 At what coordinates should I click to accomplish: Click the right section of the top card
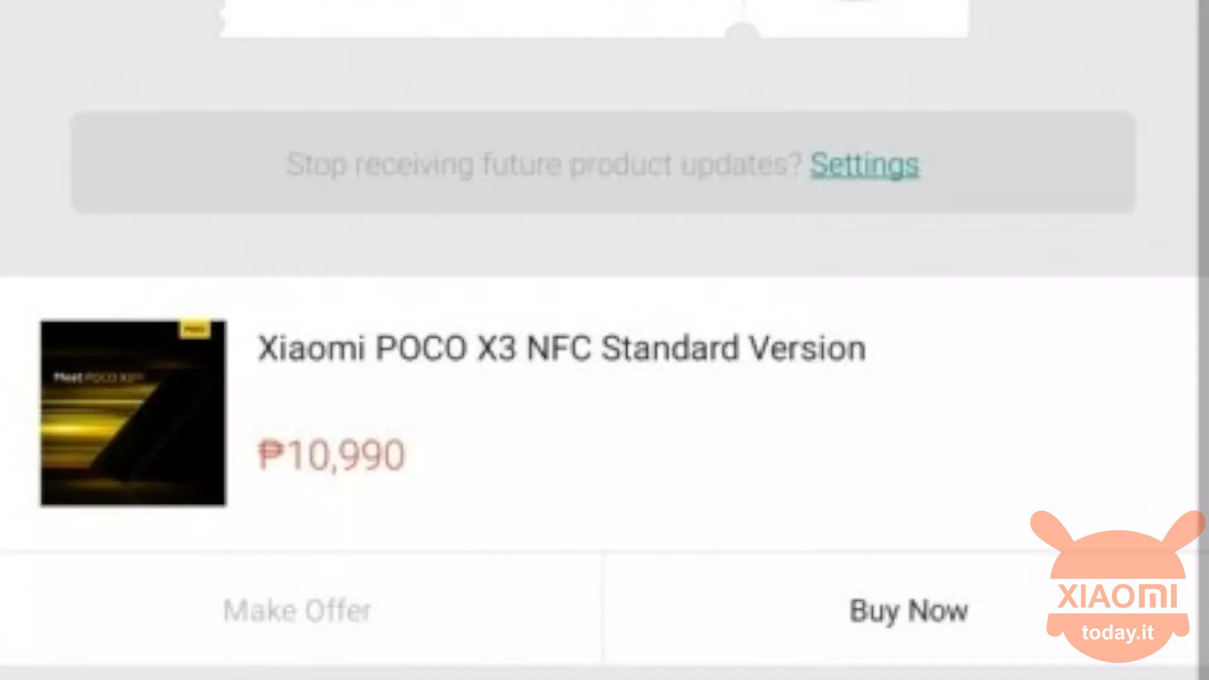863,18
